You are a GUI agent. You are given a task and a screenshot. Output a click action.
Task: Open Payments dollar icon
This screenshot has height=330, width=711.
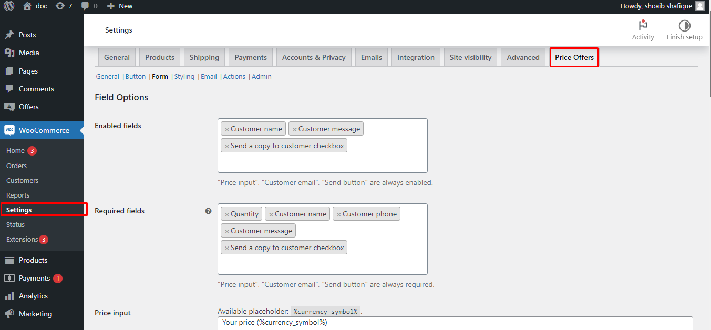pos(9,278)
